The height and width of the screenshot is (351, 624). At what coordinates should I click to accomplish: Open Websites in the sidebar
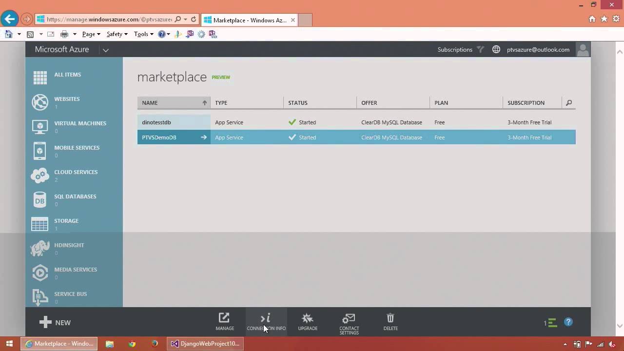click(67, 99)
